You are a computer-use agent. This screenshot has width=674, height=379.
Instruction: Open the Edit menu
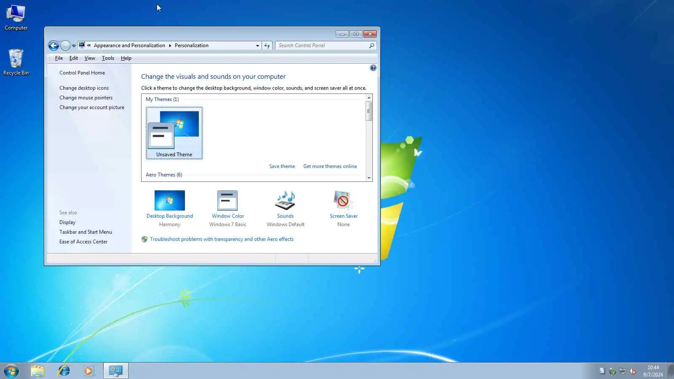(73, 58)
